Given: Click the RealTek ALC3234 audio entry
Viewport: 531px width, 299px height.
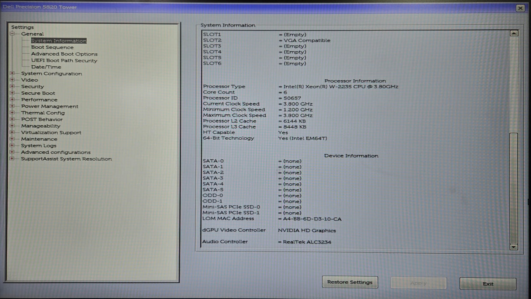Looking at the screenshot, I should [x=307, y=242].
